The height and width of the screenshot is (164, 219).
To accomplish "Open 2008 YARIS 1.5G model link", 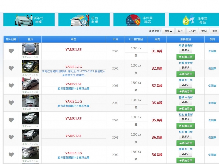I will 74,101.
